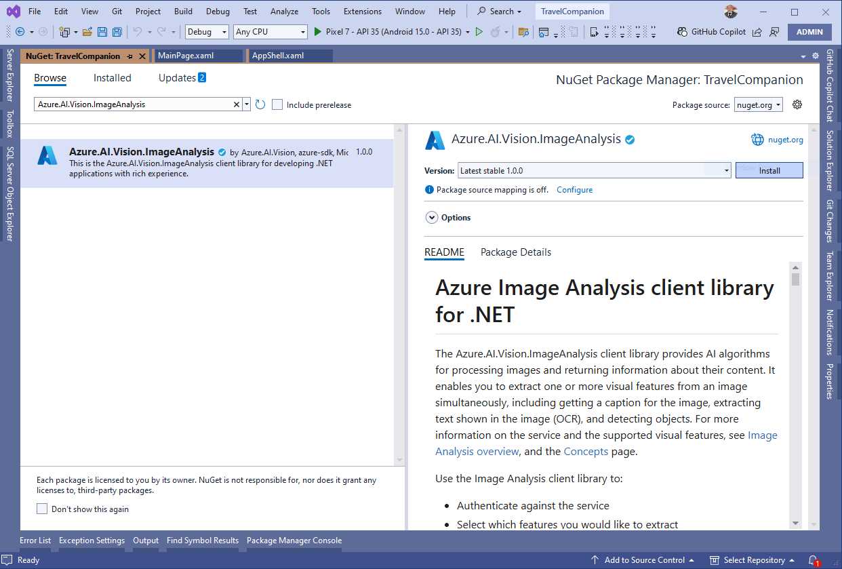Screen dimensions: 842x569
Task: Click the ADMIN button
Action: 809,32
